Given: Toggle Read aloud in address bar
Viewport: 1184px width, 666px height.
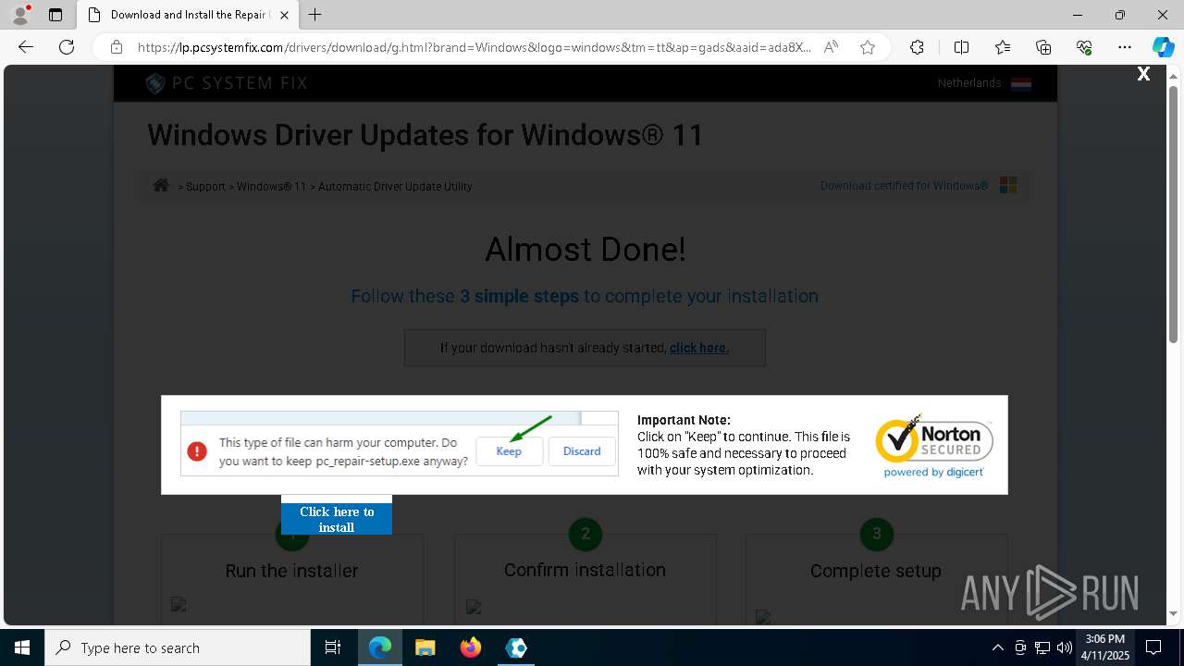Looking at the screenshot, I should [831, 47].
